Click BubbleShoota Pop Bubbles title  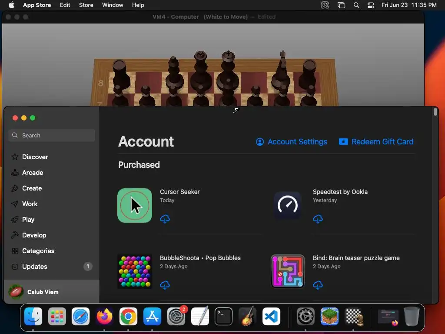200,258
